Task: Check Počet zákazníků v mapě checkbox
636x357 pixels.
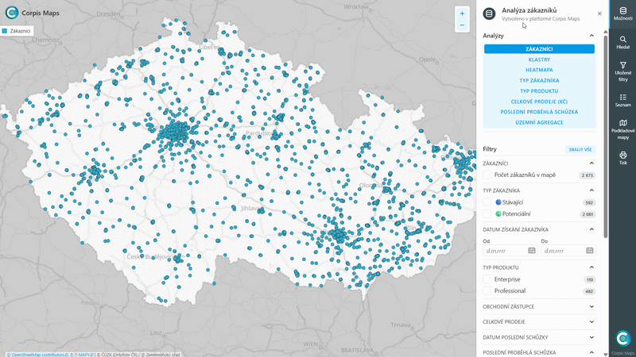Action: click(x=487, y=175)
